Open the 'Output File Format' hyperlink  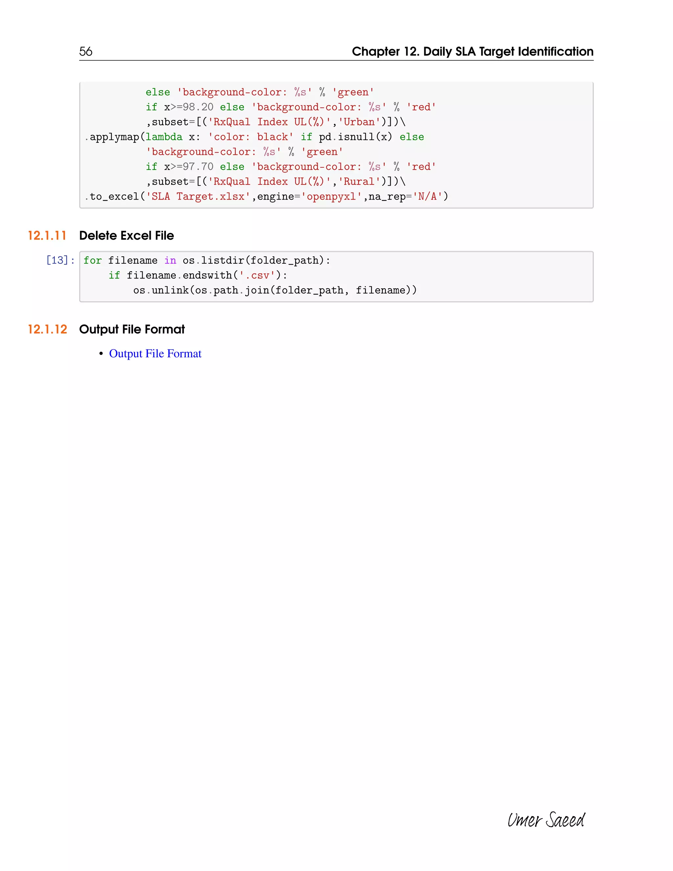pos(155,354)
